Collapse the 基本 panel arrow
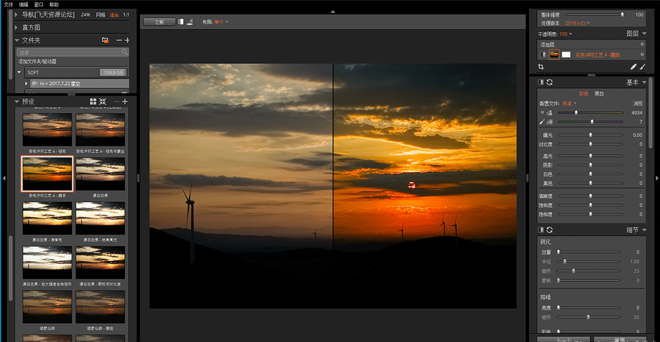 click(x=645, y=82)
